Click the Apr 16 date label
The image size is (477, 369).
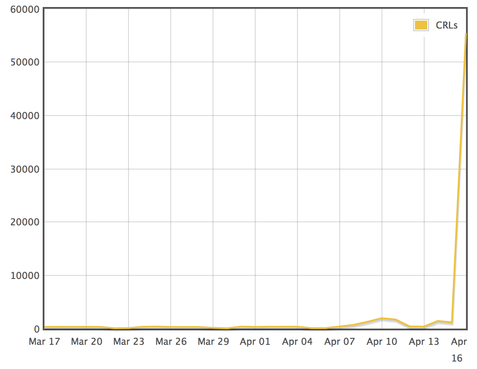pyautogui.click(x=459, y=350)
